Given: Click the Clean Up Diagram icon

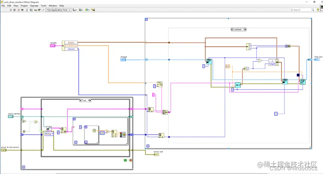Looking at the screenshot, I should pyautogui.click(x=93, y=10).
